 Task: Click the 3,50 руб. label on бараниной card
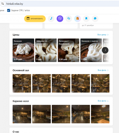(63, 59)
